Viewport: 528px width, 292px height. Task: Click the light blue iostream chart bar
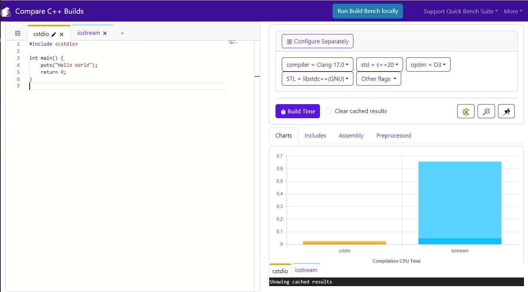pos(459,200)
